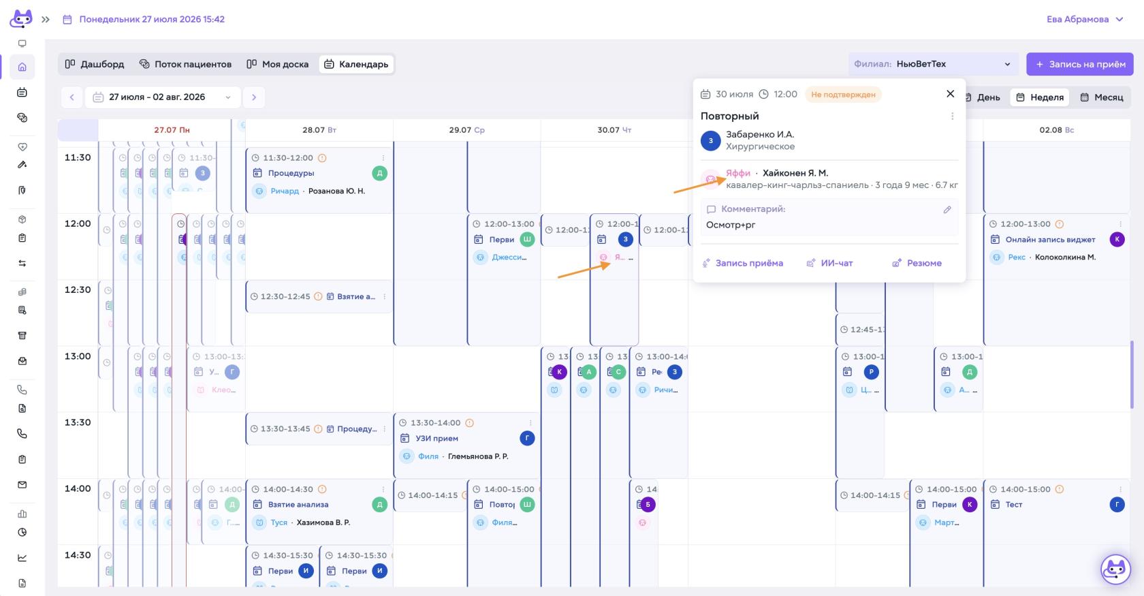Open the Филиал НьюВетТех dropdown
The height and width of the screenshot is (596, 1144).
point(933,64)
